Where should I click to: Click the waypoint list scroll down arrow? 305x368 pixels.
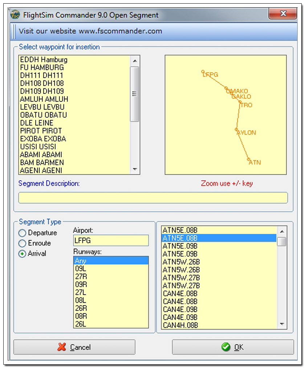click(x=135, y=169)
